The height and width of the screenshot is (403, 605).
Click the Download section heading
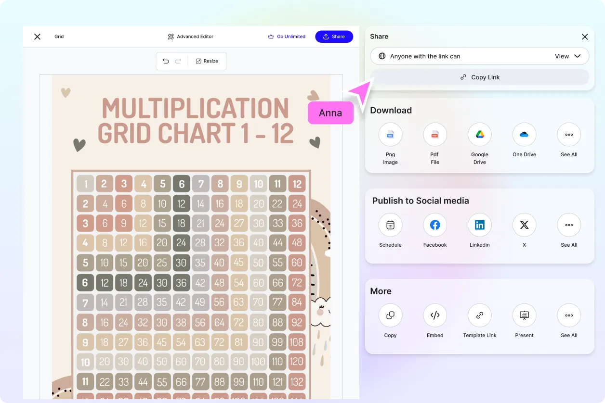(x=391, y=110)
